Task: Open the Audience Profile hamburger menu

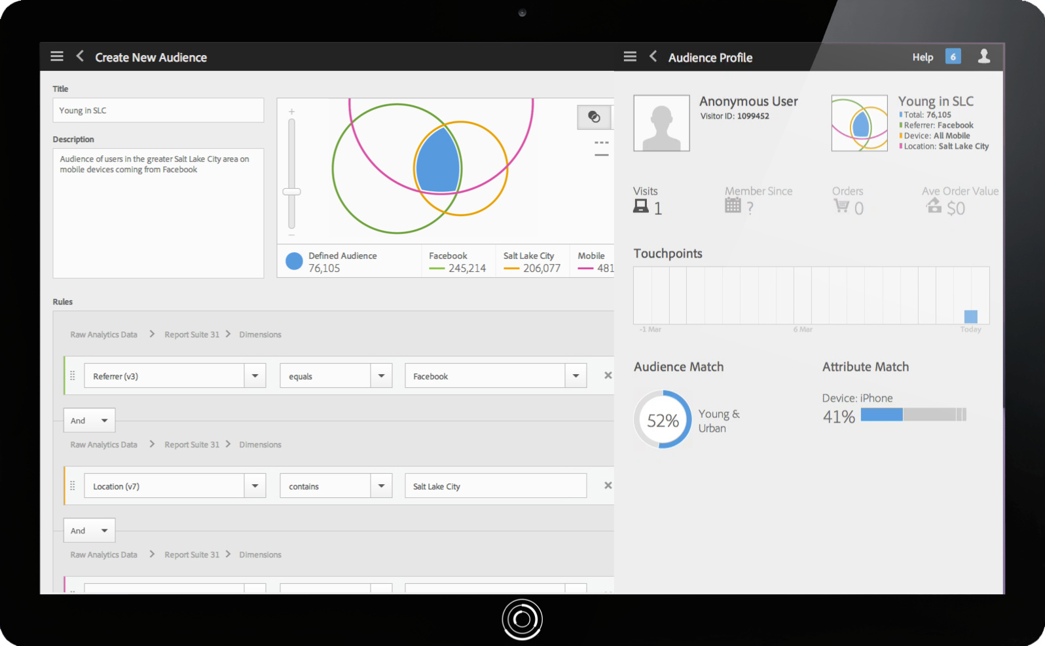Action: pyautogui.click(x=630, y=56)
